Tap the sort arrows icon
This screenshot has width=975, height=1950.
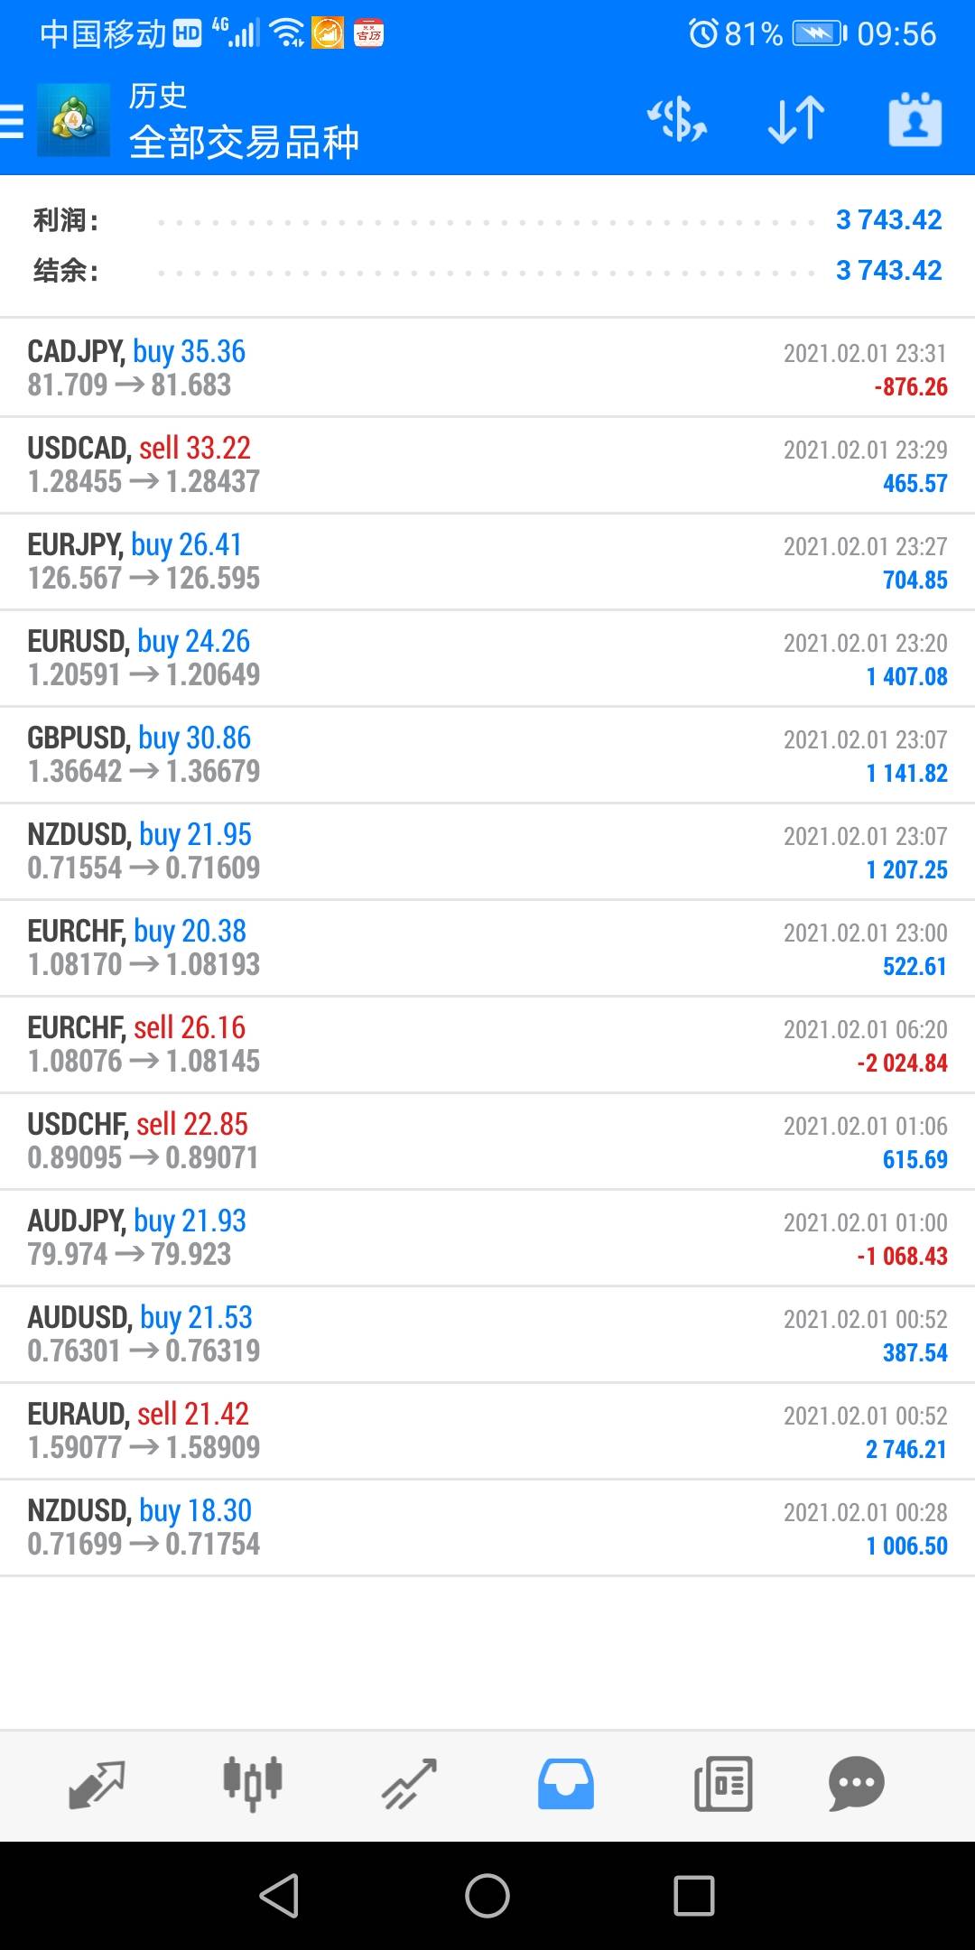point(796,120)
